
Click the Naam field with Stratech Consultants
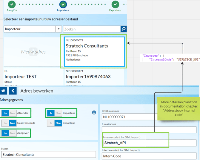coord(49,155)
